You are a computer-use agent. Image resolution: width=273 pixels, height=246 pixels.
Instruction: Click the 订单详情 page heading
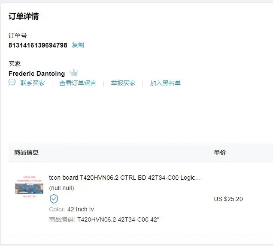[24, 16]
